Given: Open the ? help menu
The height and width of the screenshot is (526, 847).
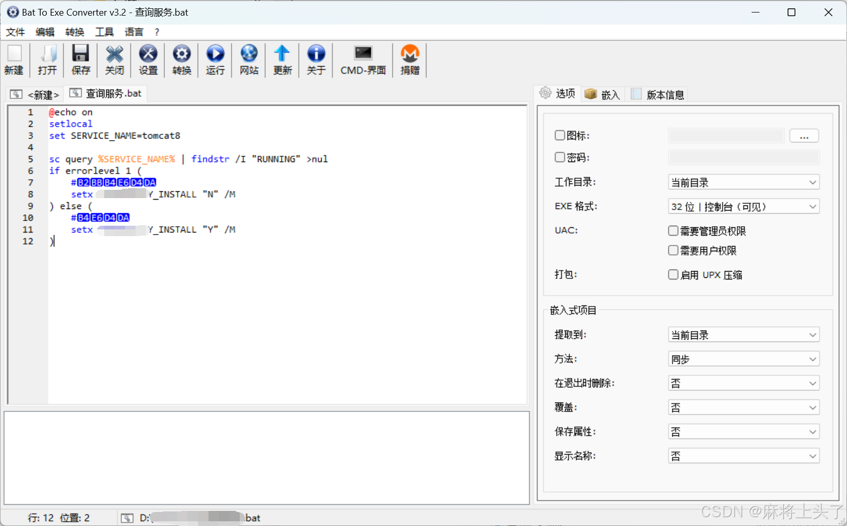Looking at the screenshot, I should [x=156, y=32].
